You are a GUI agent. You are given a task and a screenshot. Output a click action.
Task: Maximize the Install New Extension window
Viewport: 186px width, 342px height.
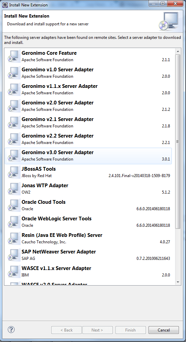(x=163, y=3)
